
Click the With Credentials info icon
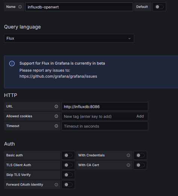tap(128, 155)
